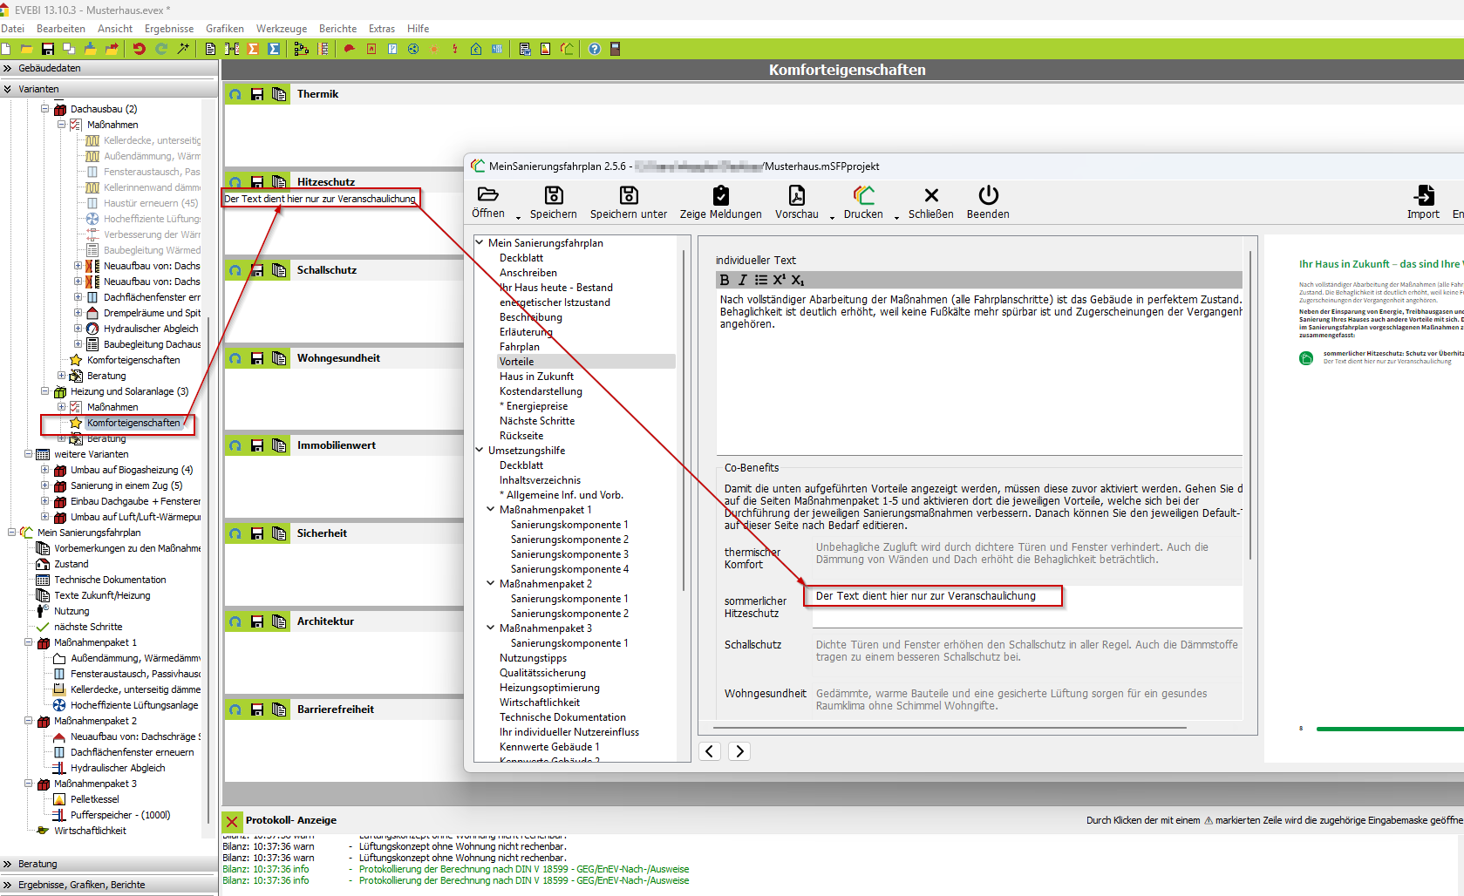Viewport: 1464px width, 896px height.
Task: Expand the Gebäudedaten sidebar section
Action: point(8,68)
